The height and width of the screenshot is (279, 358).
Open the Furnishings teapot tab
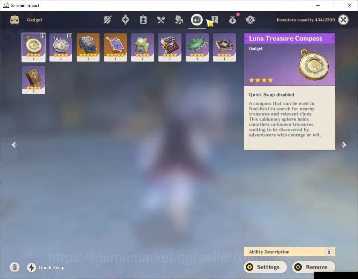(x=250, y=20)
